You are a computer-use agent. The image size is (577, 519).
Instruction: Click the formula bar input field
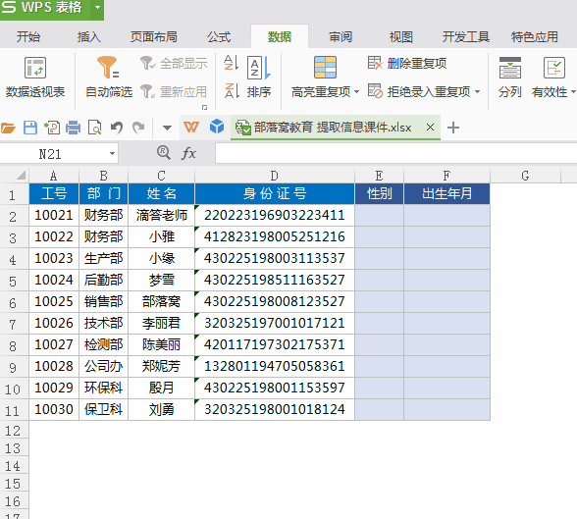point(396,153)
